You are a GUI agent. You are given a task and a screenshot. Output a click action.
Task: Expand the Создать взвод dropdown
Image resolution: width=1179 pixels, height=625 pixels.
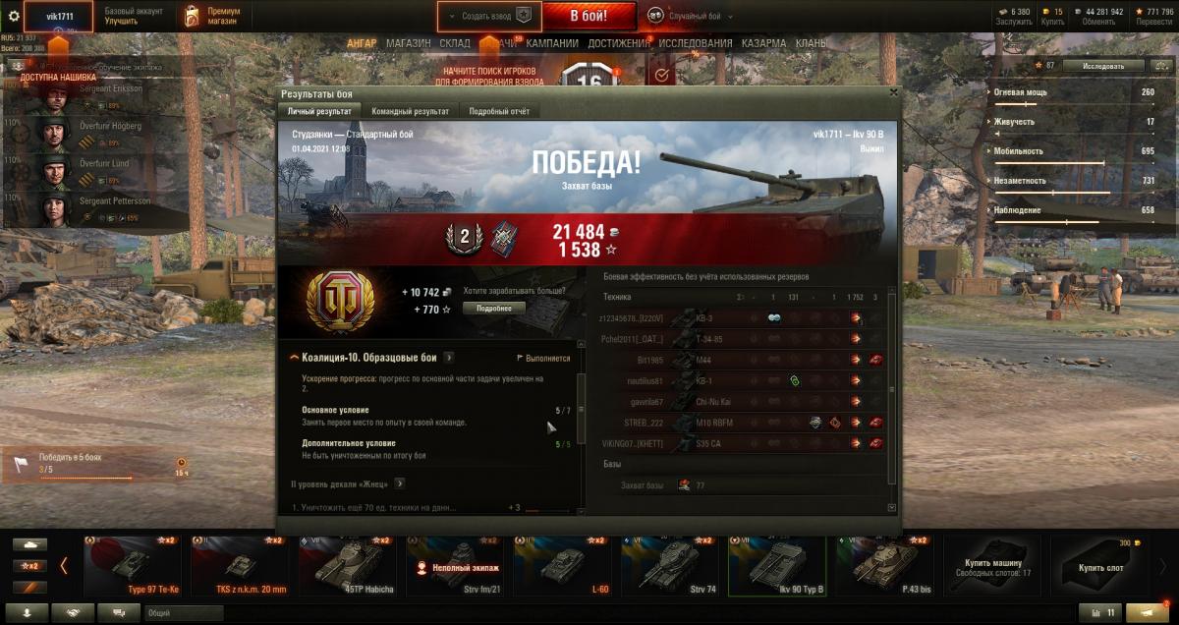coord(489,16)
